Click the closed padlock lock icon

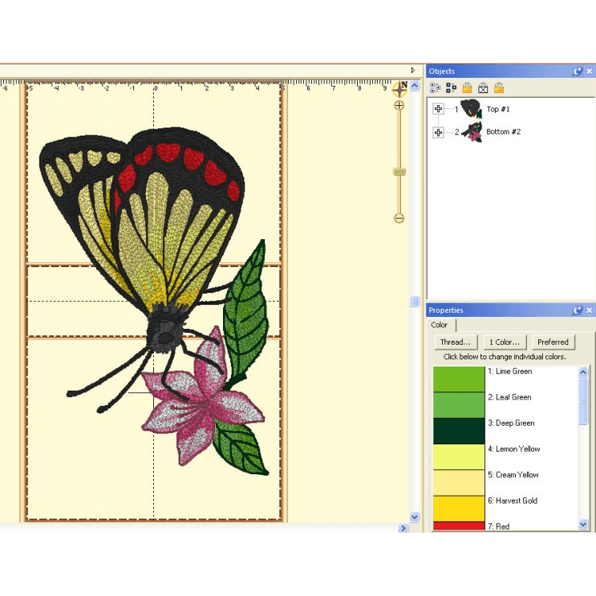click(467, 88)
